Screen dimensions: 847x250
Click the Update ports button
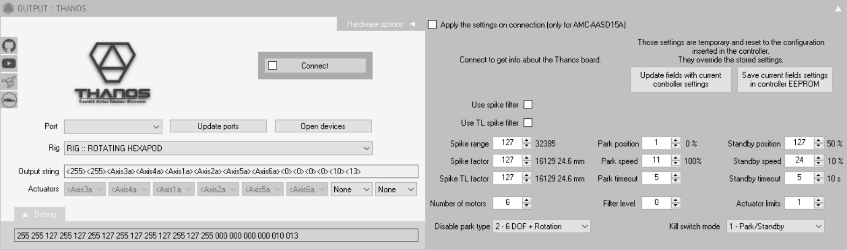click(x=218, y=126)
